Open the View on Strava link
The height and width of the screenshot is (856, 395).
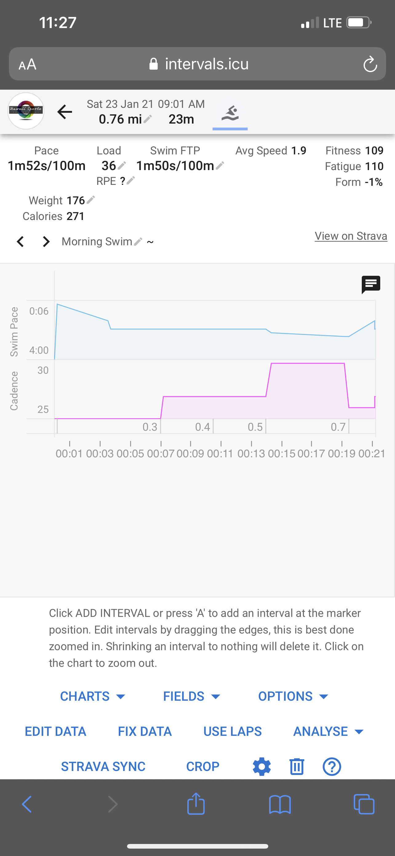pos(351,236)
